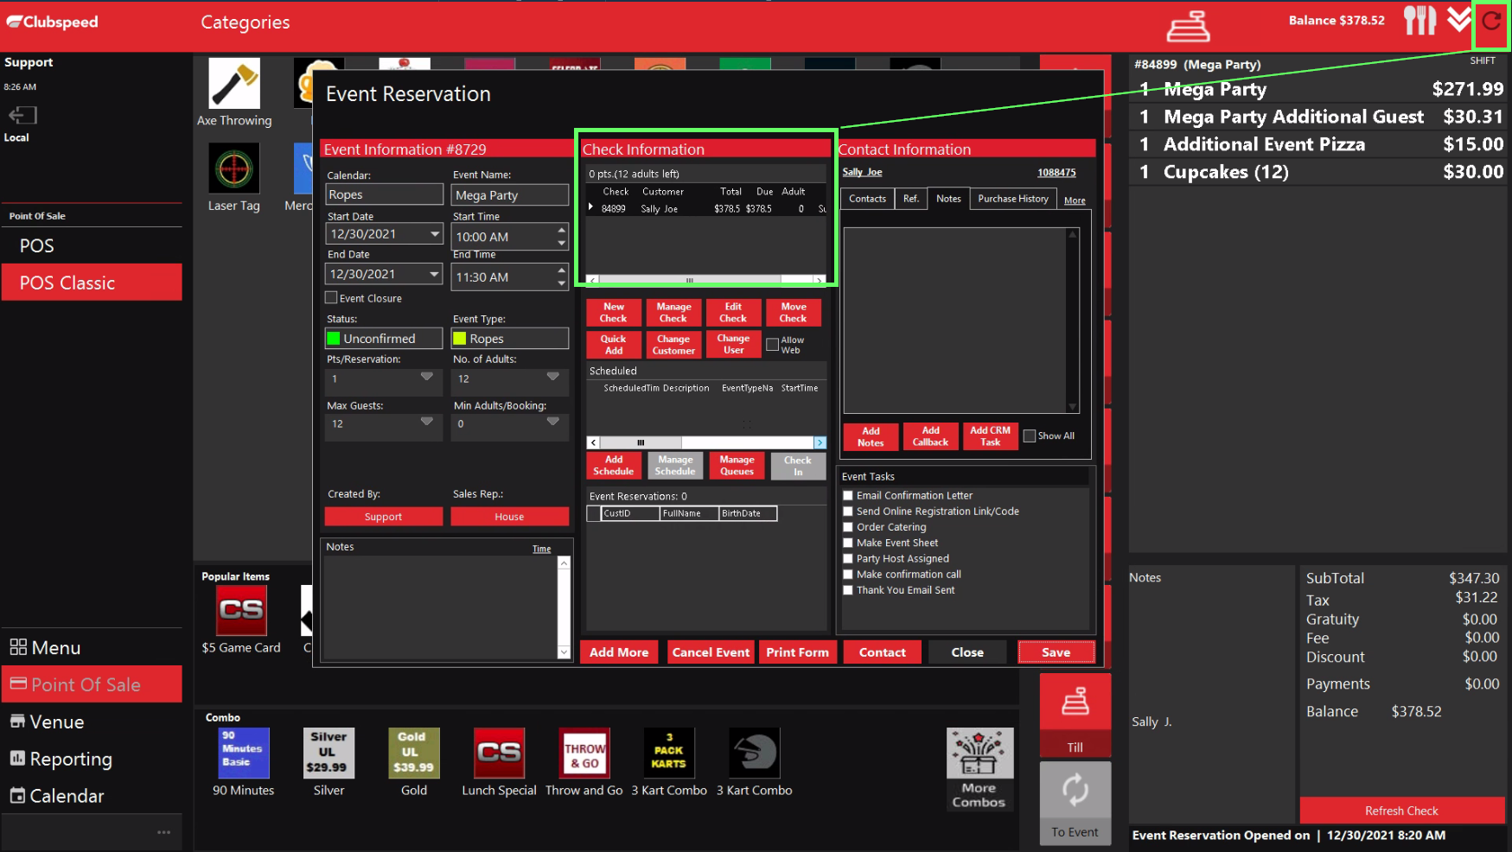The height and width of the screenshot is (852, 1512).
Task: Click the Refresh Check button
Action: (1401, 811)
